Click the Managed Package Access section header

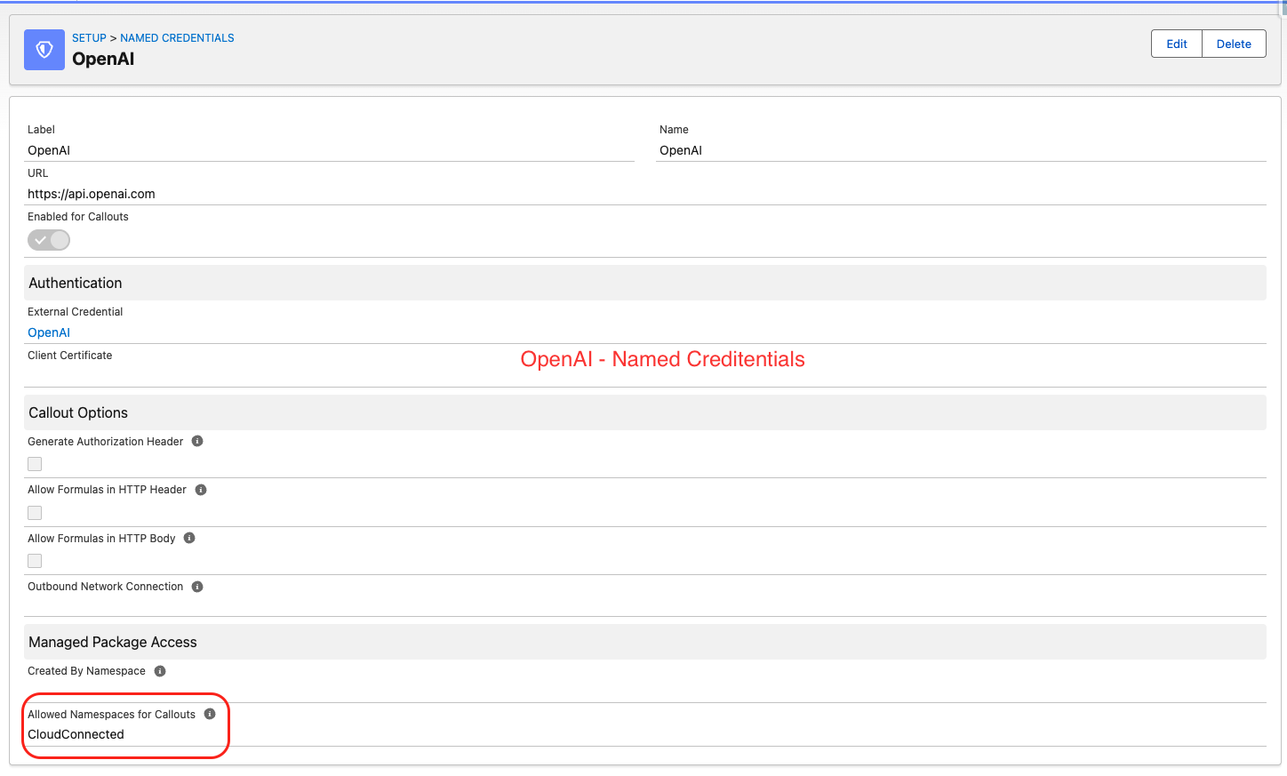pos(645,642)
